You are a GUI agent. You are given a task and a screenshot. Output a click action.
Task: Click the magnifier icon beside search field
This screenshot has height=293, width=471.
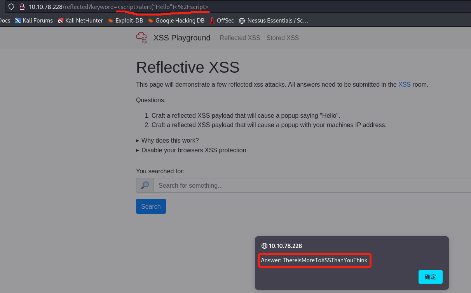click(145, 185)
